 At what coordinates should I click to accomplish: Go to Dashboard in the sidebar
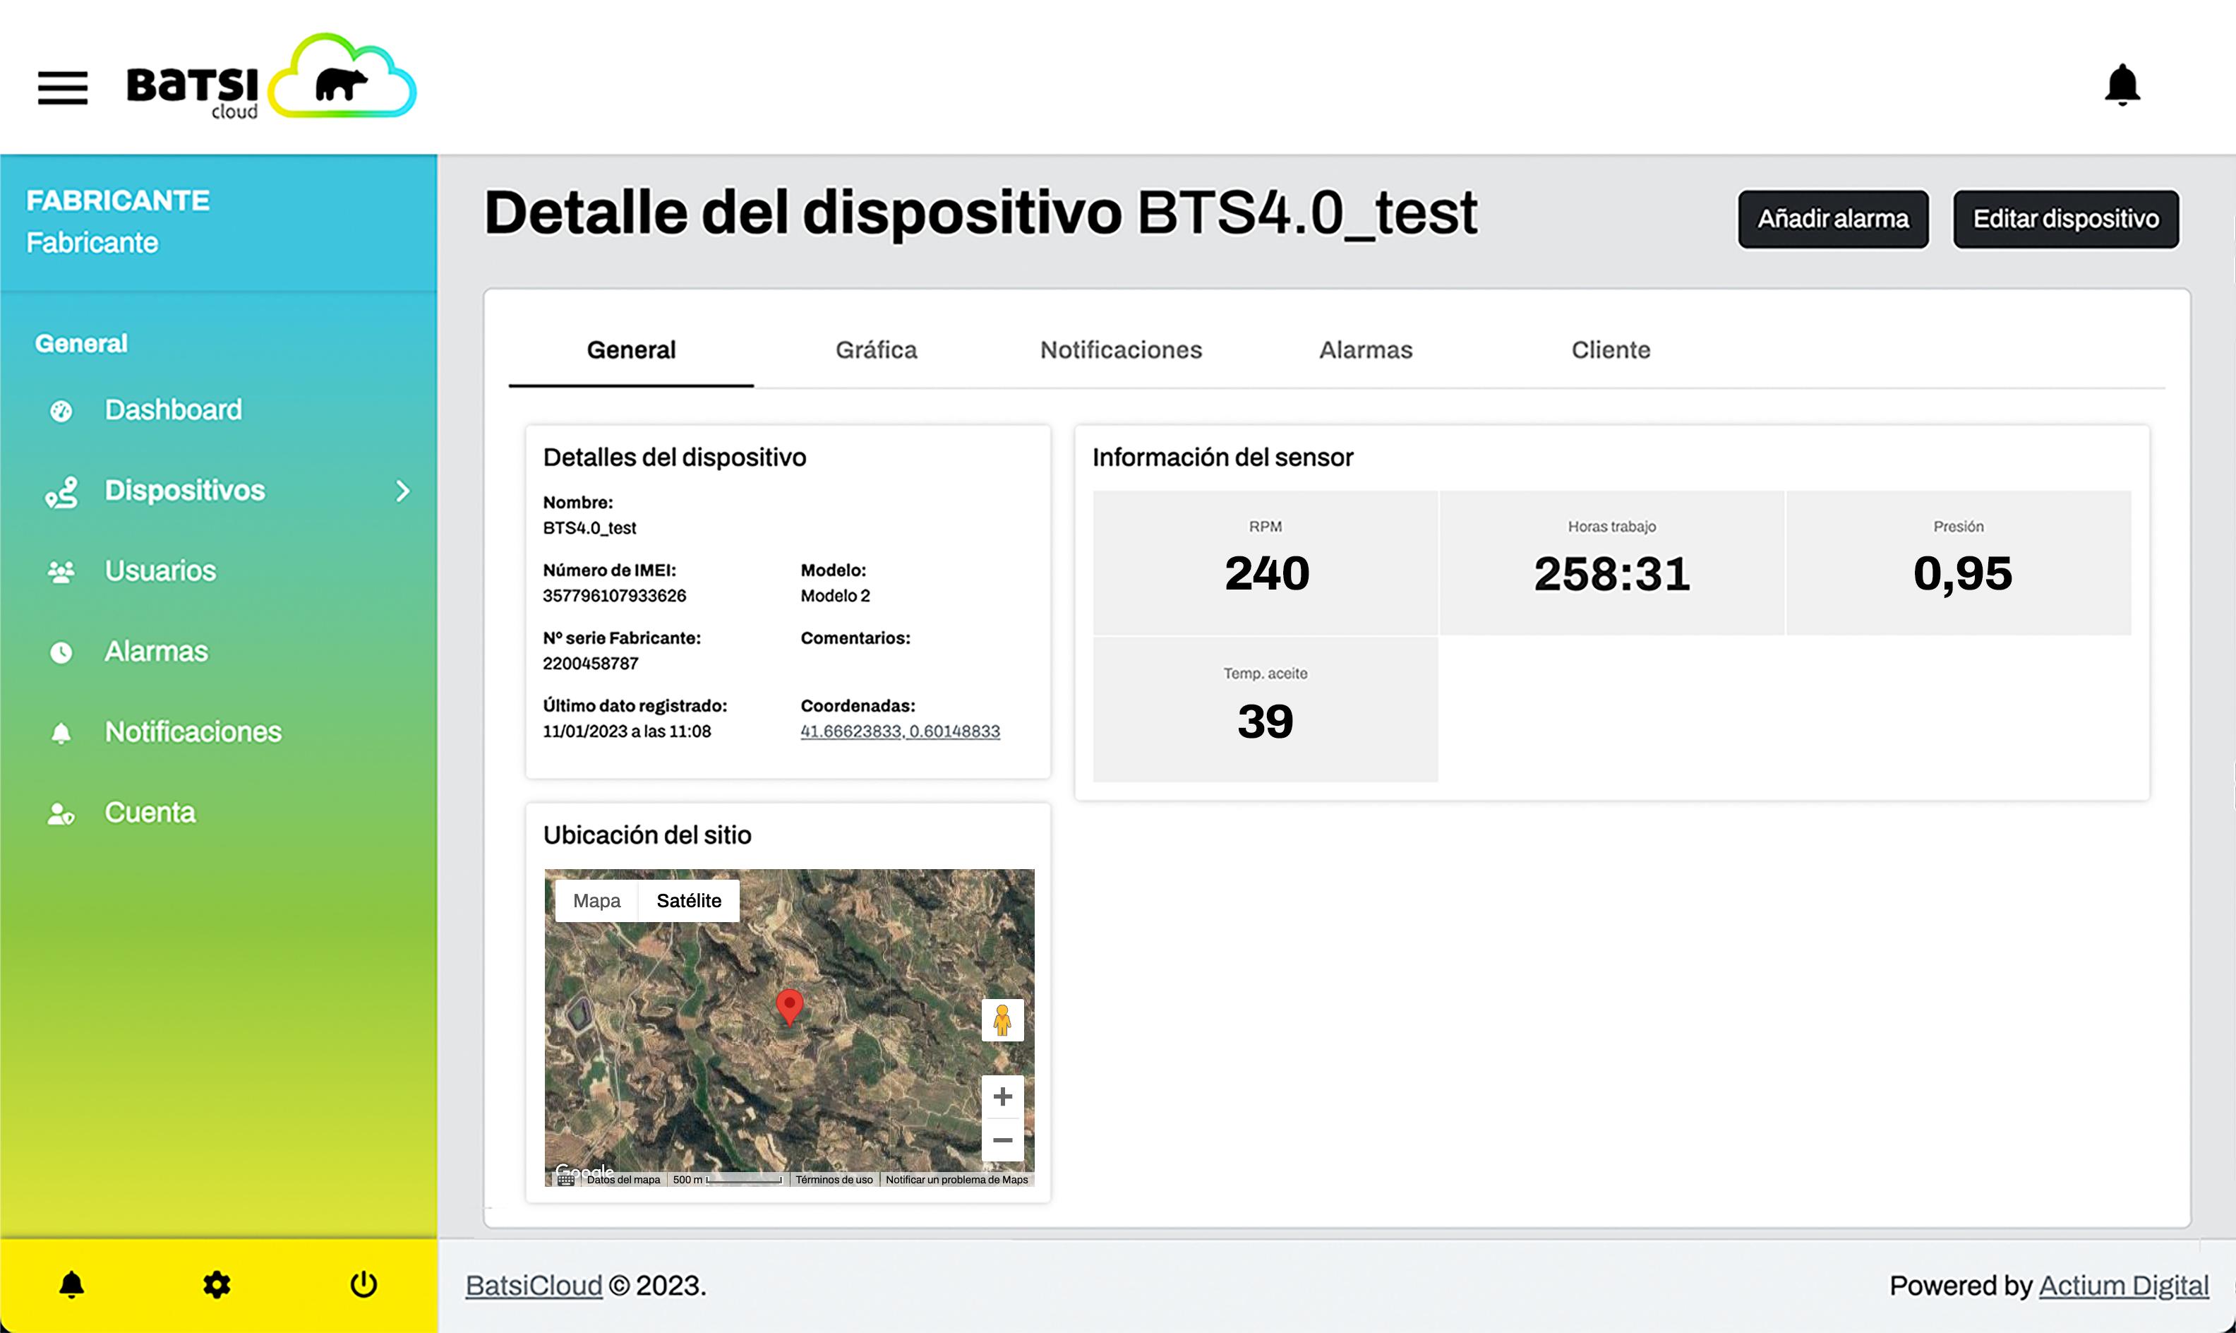[172, 410]
